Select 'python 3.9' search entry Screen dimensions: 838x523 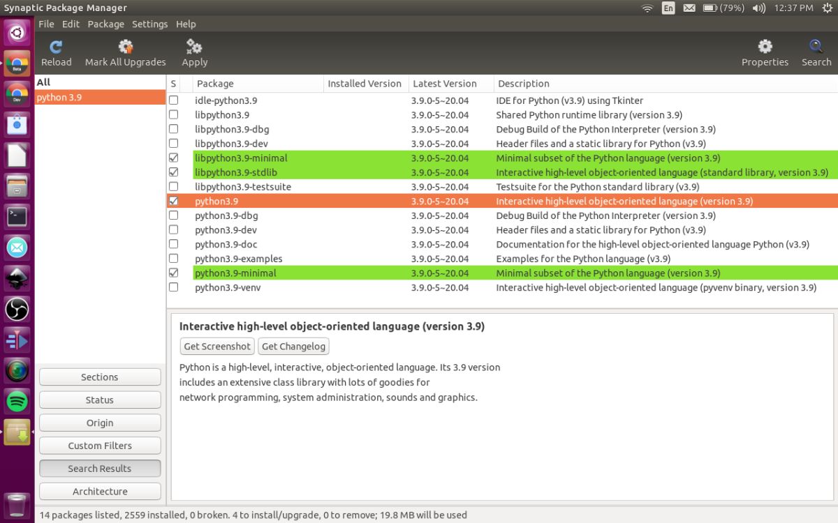[x=101, y=98]
